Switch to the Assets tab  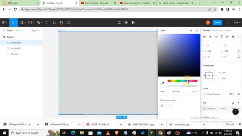pos(19,30)
